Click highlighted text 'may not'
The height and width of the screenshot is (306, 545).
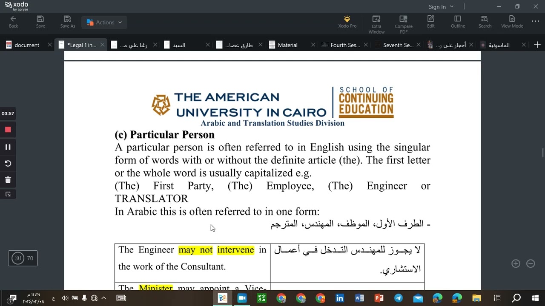195,250
